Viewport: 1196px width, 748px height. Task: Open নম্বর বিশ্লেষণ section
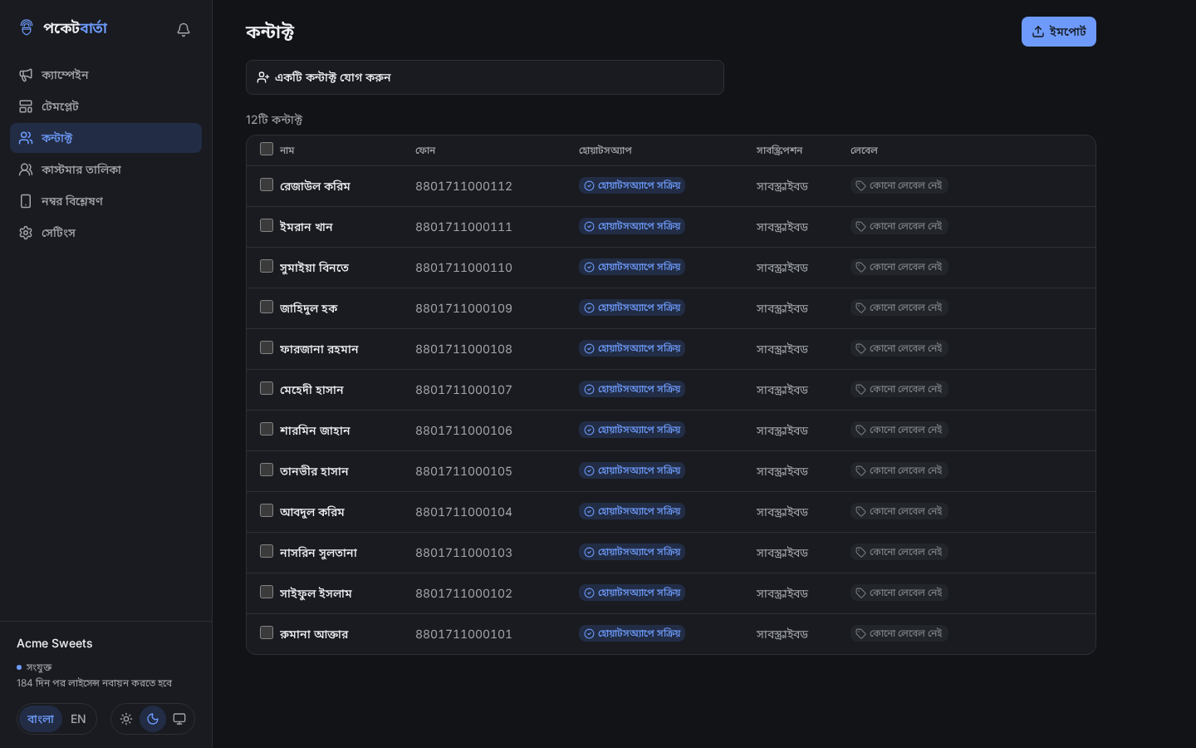(x=105, y=201)
